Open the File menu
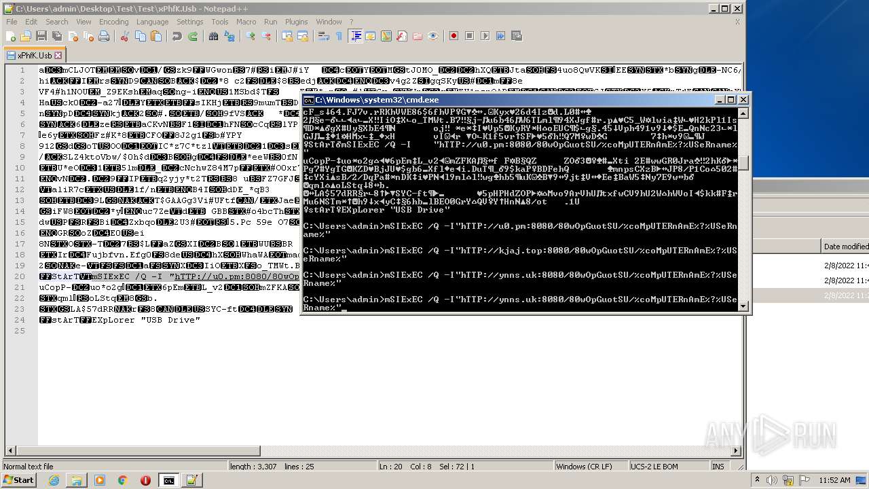Screen dimensions: 869x489 click(x=12, y=22)
